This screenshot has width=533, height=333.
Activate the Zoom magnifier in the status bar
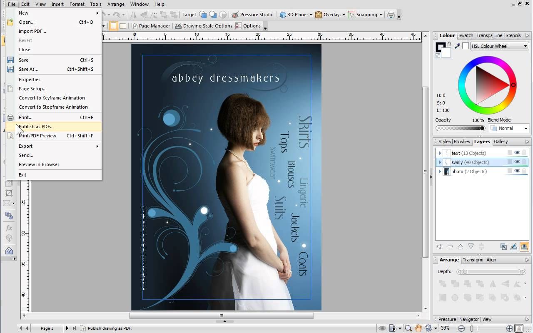[408, 328]
